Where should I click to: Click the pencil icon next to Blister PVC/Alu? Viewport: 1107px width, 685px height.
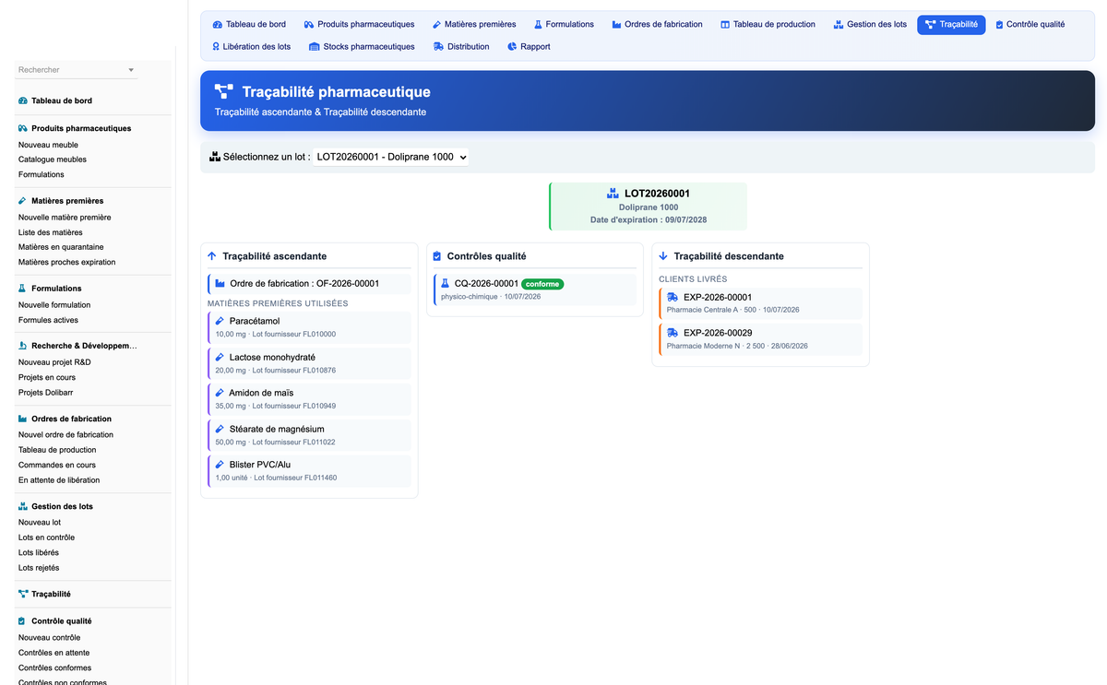(x=220, y=465)
